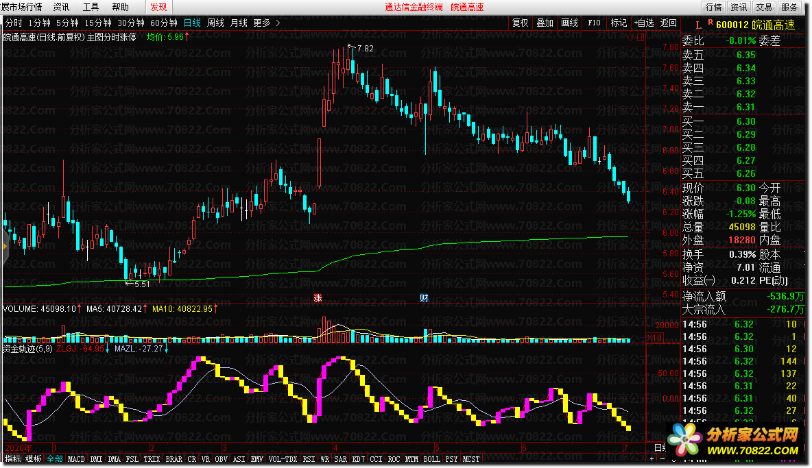Click the red 涨 event marker below chart
Screen dimensions: 812x468
(x=318, y=298)
